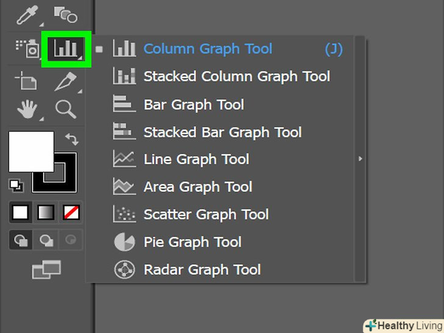Open Change Screen Mode options
Image resolution: width=444 pixels, height=333 pixels.
[x=46, y=269]
